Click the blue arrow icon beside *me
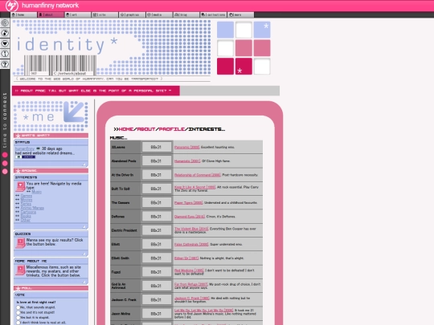This screenshot has width=434, height=325. (x=74, y=112)
